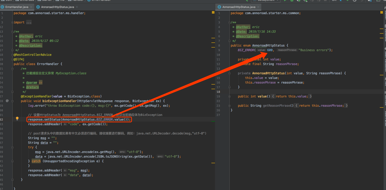Image resolution: width=386 pixels, height=190 pixels.
Task: Click the enum icon on left AnnoroadHttpStatus.java tab
Action: 38,7
